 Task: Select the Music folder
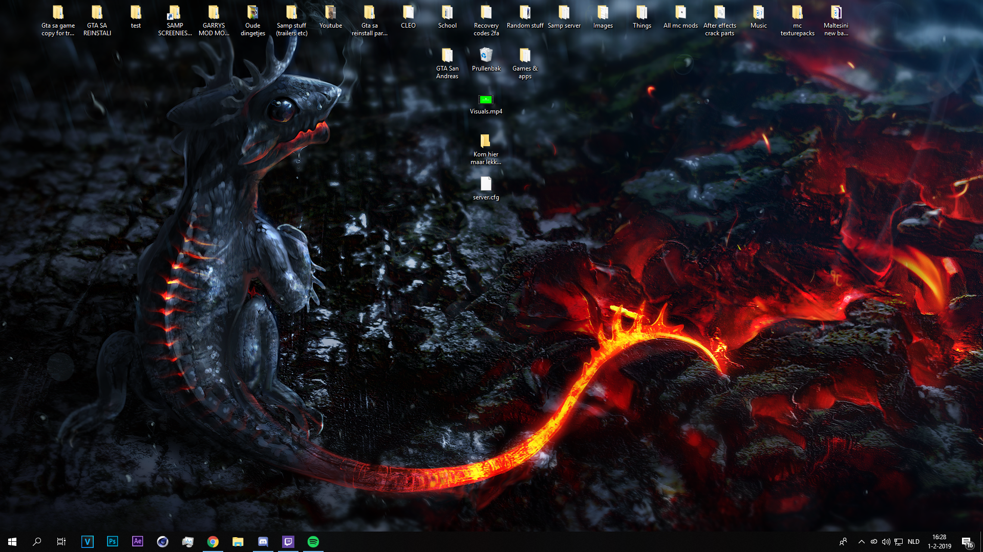tap(759, 17)
